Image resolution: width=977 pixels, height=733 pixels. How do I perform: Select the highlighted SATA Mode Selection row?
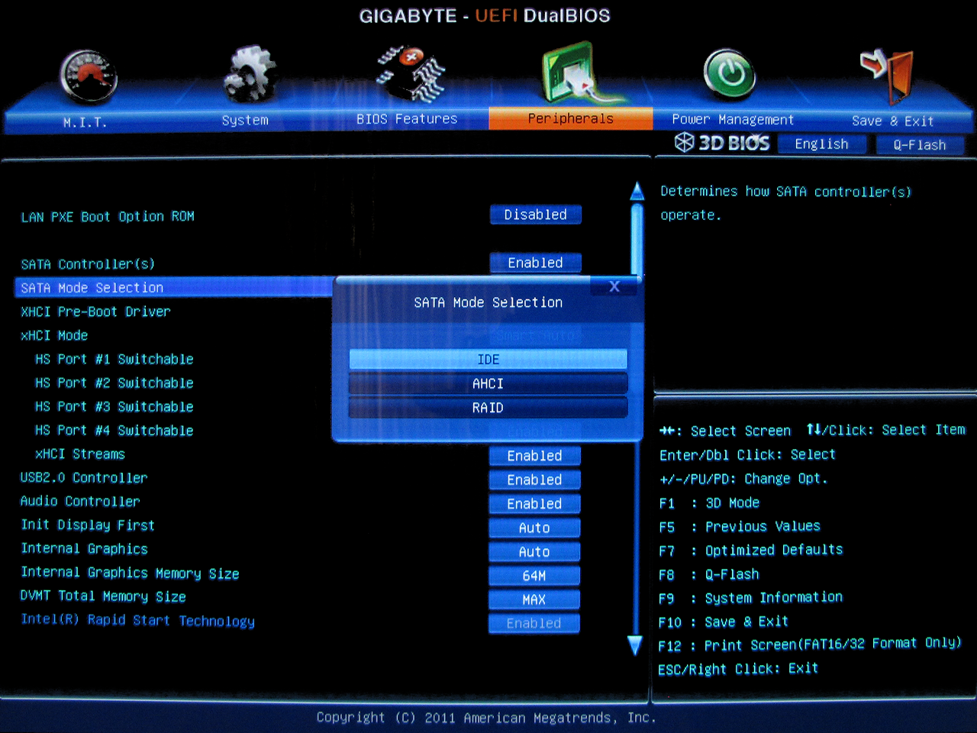[x=174, y=287]
